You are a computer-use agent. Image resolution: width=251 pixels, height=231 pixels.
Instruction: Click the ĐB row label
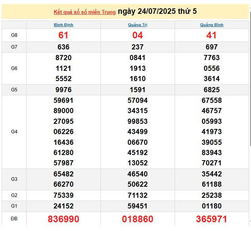pyautogui.click(x=14, y=218)
